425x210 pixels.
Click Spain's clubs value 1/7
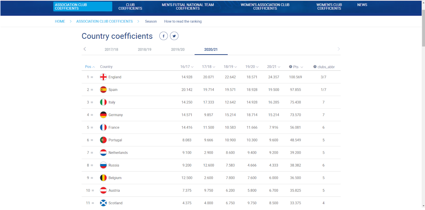point(323,90)
